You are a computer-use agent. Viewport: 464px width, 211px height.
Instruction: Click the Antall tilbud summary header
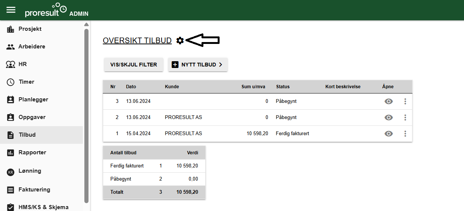pos(123,153)
